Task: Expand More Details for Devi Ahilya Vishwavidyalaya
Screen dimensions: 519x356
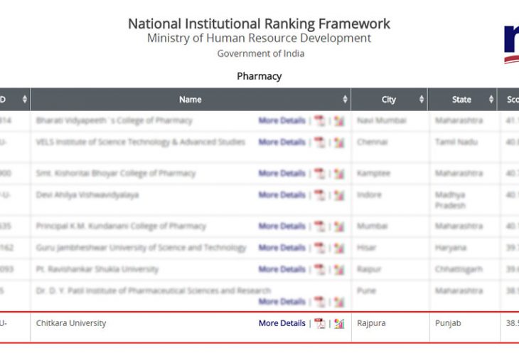Action: tap(282, 195)
